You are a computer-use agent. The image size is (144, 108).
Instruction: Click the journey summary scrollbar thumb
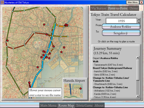pos(138,70)
